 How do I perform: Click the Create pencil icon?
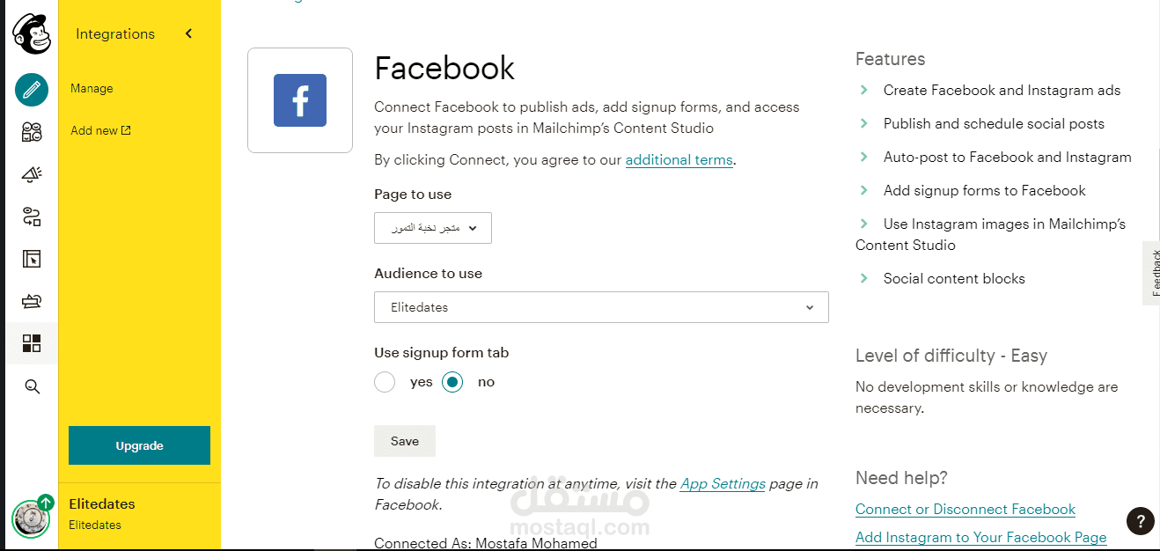(x=32, y=90)
